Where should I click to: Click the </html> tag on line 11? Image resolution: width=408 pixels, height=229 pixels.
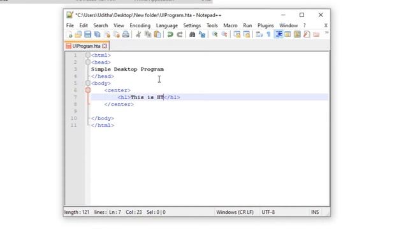103,125
